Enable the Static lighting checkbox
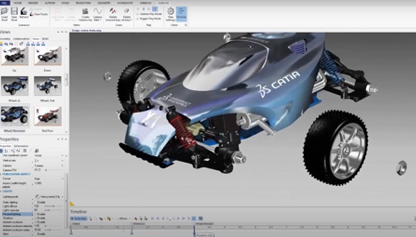The height and width of the screenshot is (237, 416). 36,202
